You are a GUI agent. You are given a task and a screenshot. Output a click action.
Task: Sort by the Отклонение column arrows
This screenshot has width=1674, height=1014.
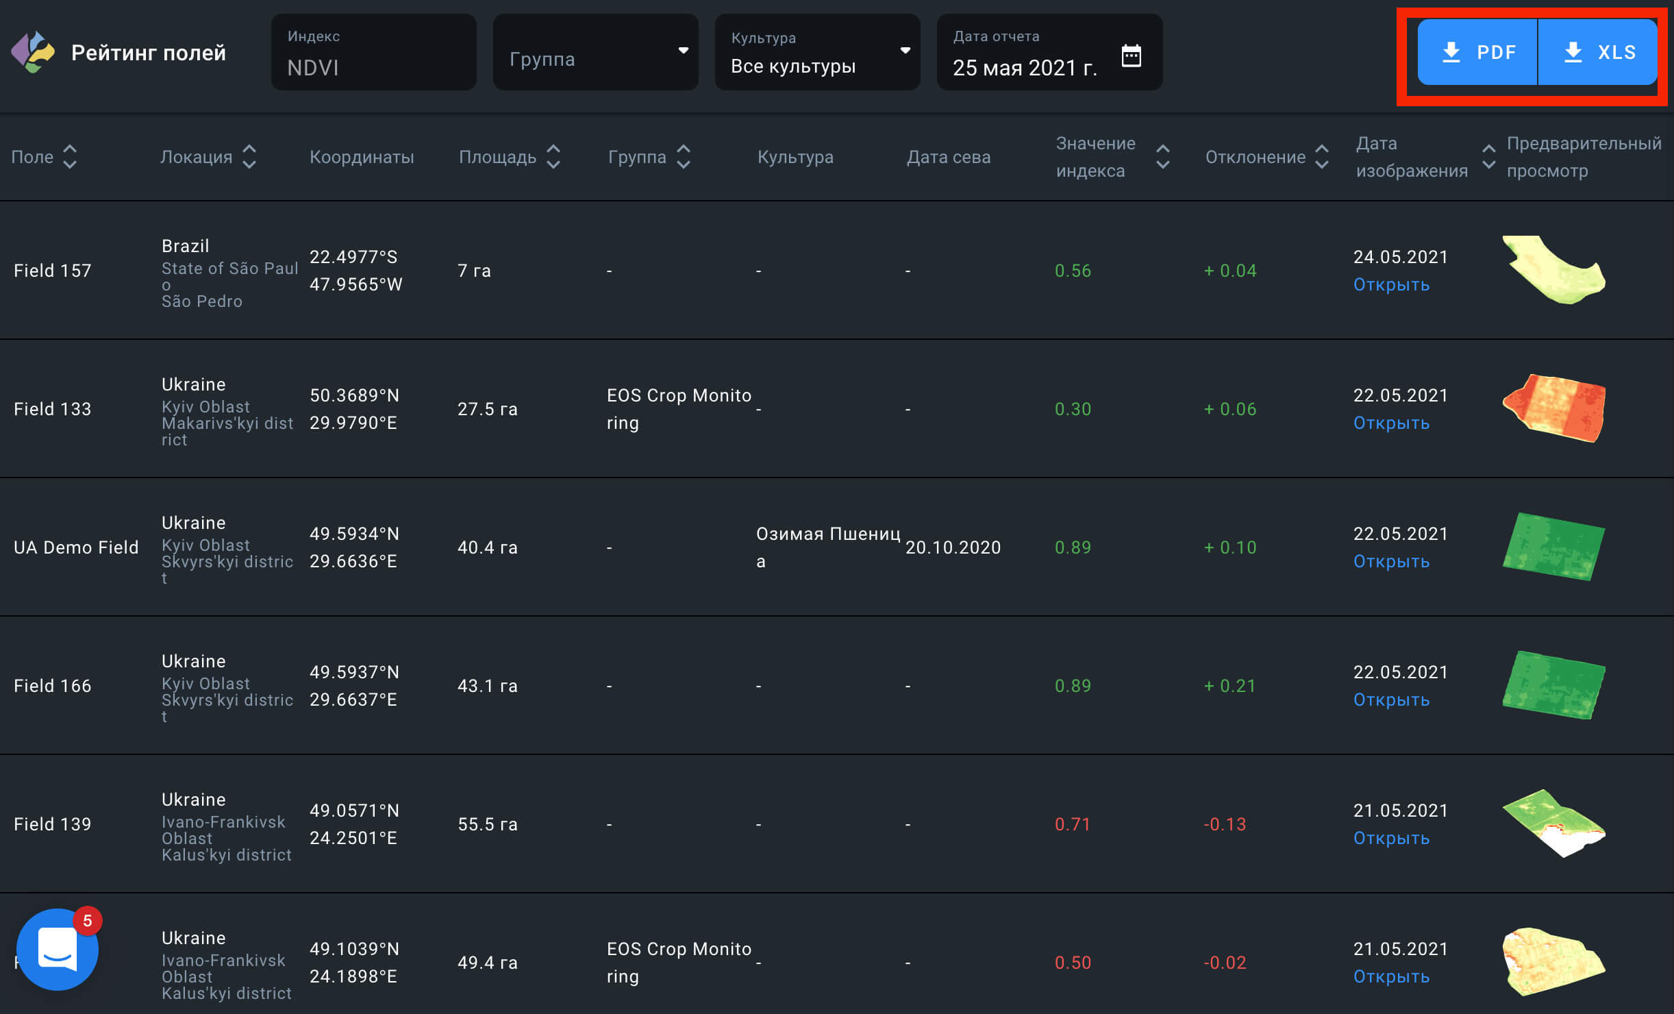click(1322, 157)
